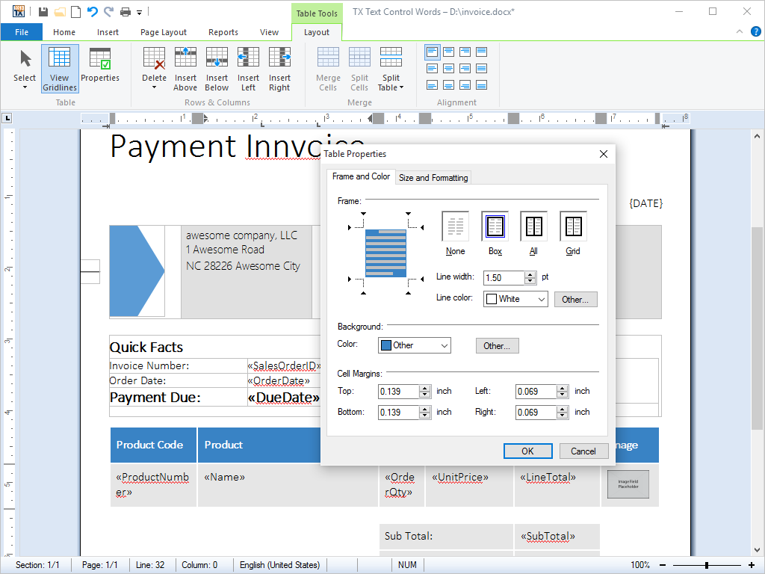Select the None frame style icon
Viewport: 765px width, 574px height.
pos(455,226)
